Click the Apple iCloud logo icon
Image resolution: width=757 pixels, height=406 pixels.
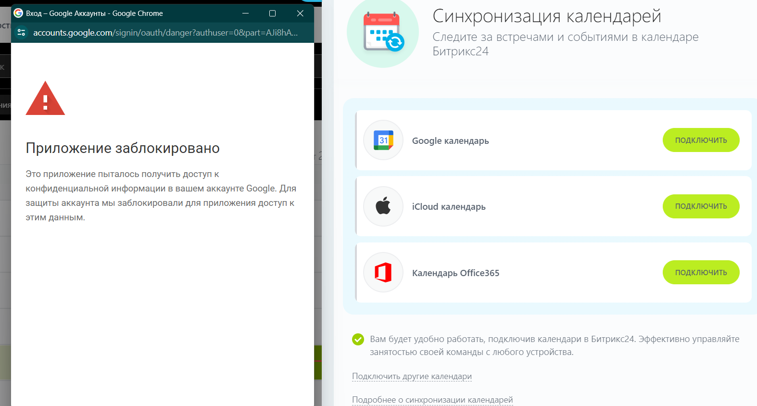coord(383,206)
